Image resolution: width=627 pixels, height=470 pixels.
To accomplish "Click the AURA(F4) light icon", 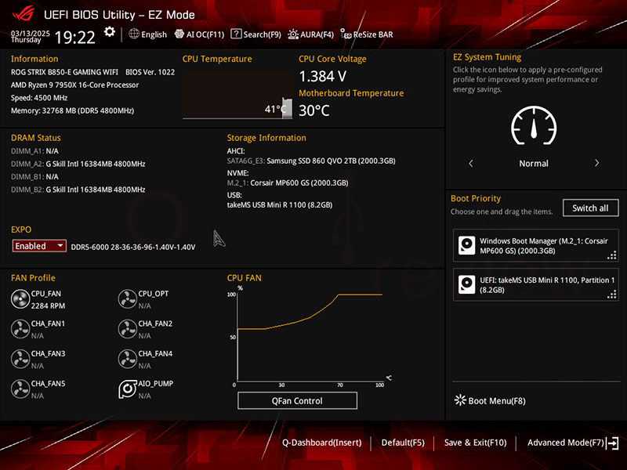I will coord(293,34).
